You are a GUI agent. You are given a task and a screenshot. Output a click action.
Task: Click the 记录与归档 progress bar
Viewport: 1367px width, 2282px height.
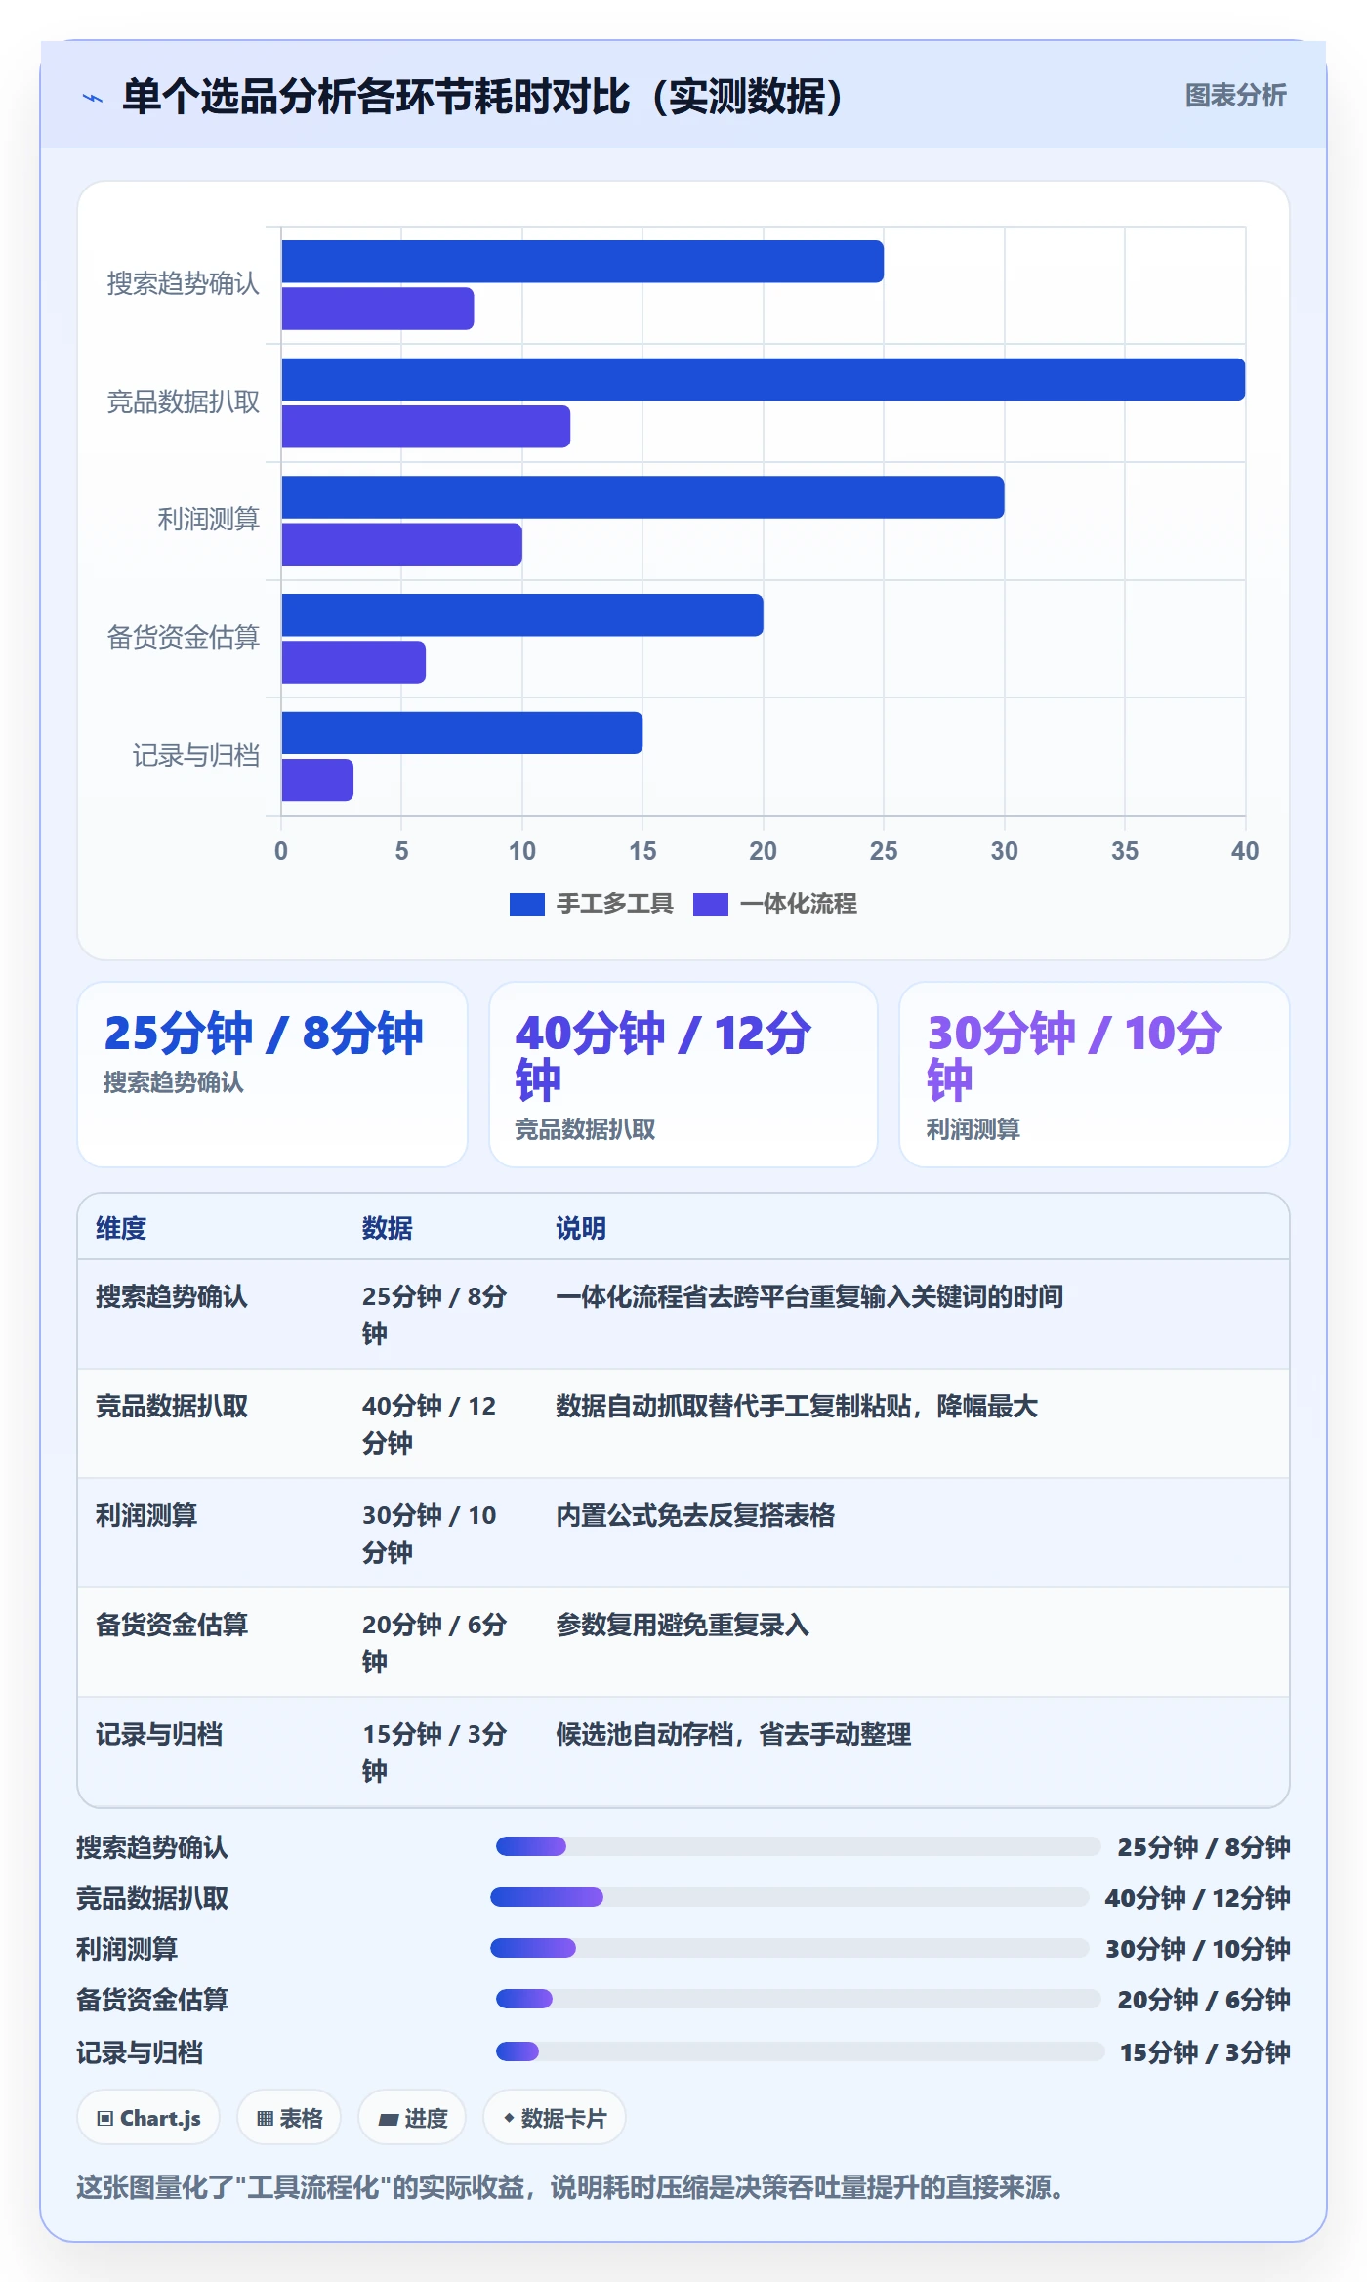(x=801, y=2051)
